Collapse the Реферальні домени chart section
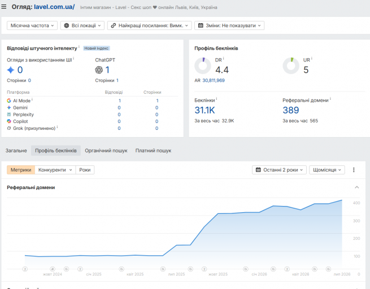The width and height of the screenshot is (370, 289). (x=357, y=187)
